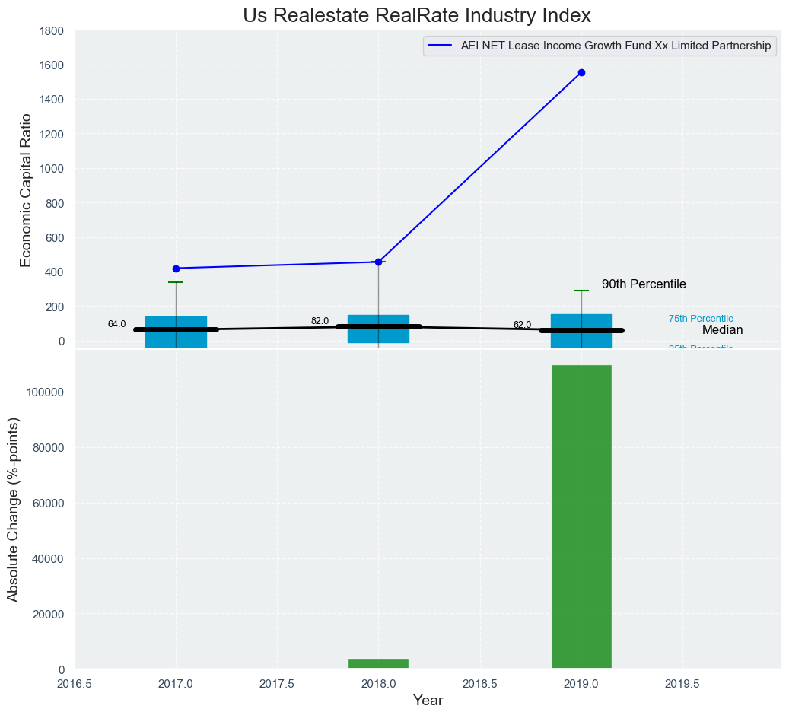
Task: Select the tall green 2019 bar
Action: (581, 517)
